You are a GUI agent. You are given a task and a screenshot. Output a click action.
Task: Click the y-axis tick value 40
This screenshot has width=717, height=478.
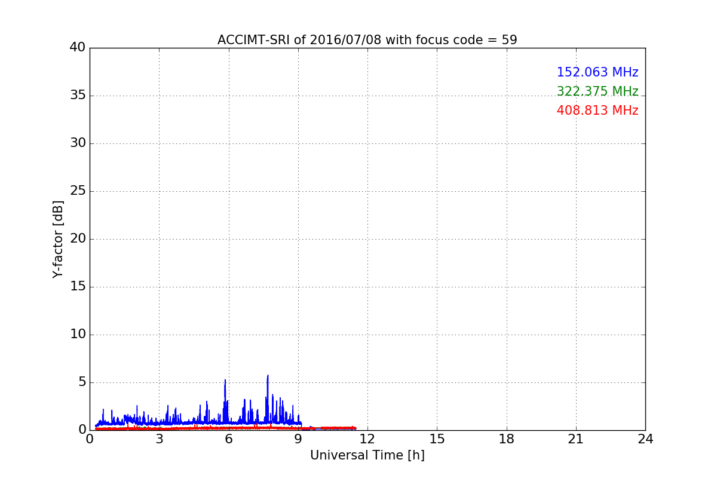click(78, 48)
